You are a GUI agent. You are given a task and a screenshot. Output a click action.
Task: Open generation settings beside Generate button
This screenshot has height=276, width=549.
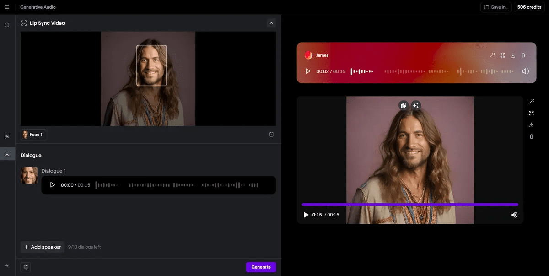pos(25,267)
